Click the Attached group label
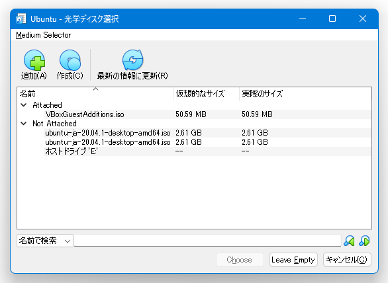 pyautogui.click(x=47, y=105)
